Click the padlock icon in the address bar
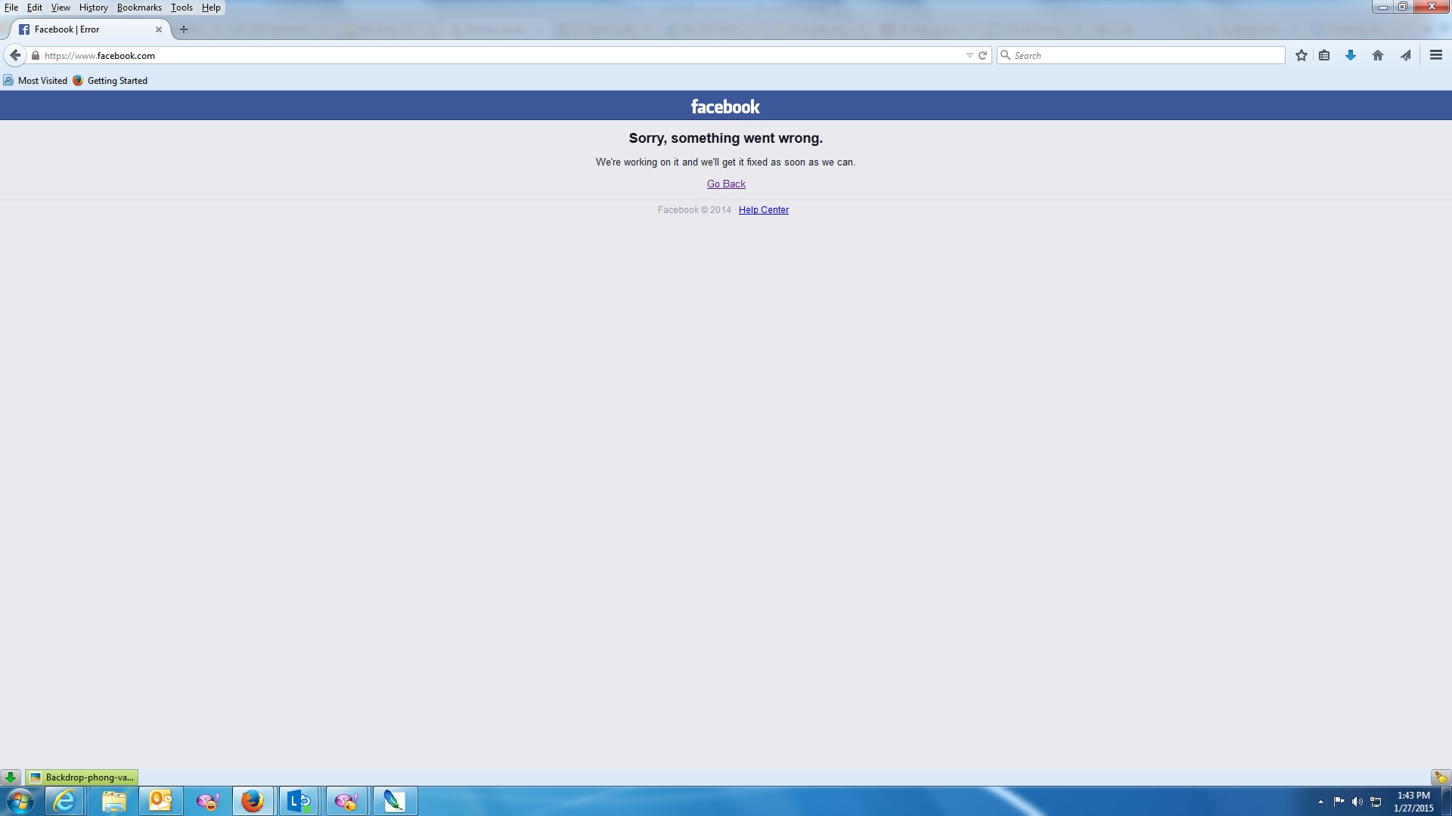 35,55
